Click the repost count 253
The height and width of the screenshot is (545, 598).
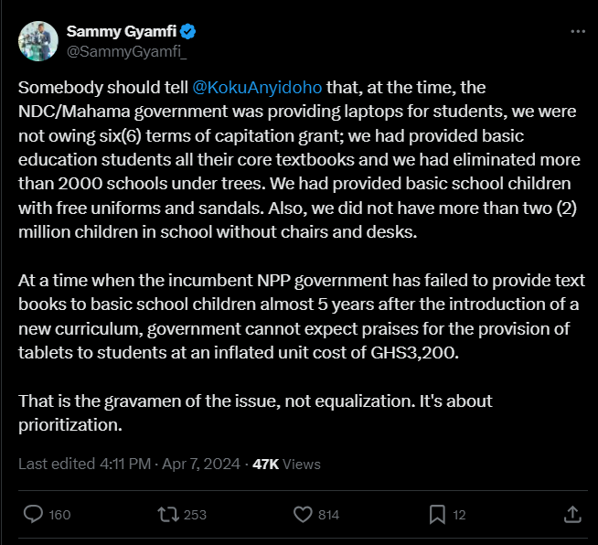click(x=195, y=515)
